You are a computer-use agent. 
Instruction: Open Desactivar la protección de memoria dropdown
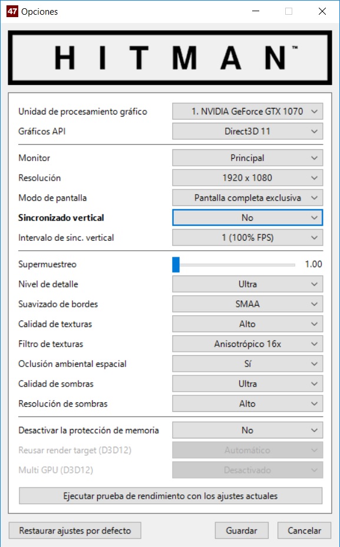(x=247, y=430)
